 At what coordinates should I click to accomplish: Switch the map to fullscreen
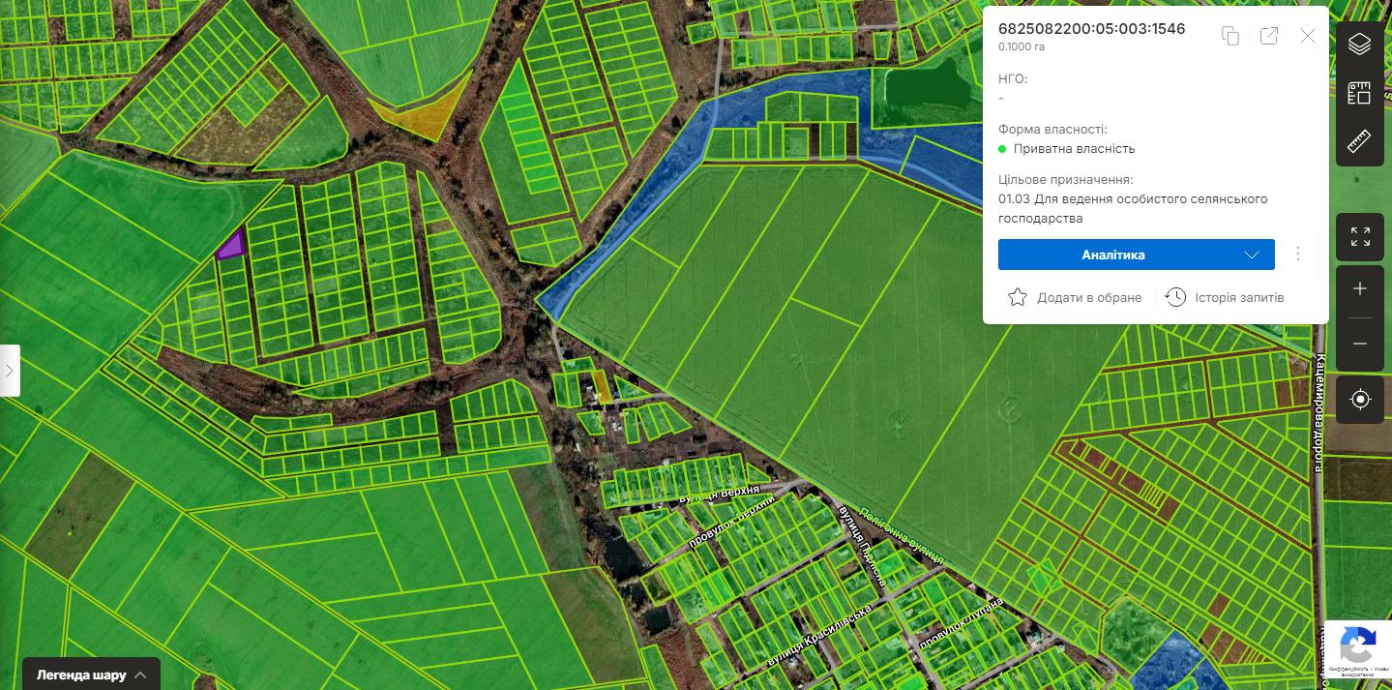(x=1359, y=236)
